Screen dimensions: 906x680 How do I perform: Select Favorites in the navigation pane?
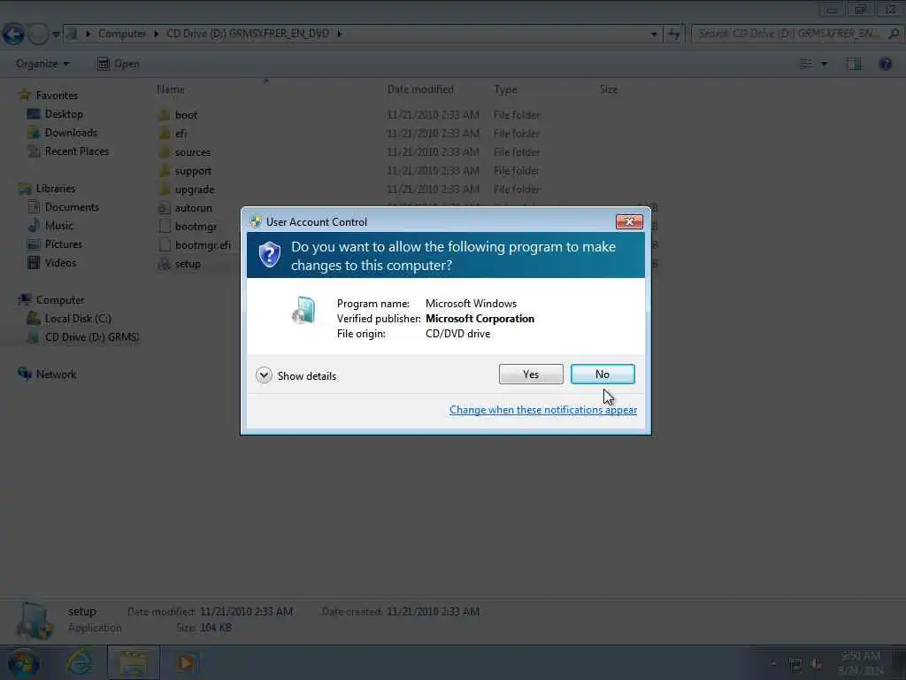(57, 95)
